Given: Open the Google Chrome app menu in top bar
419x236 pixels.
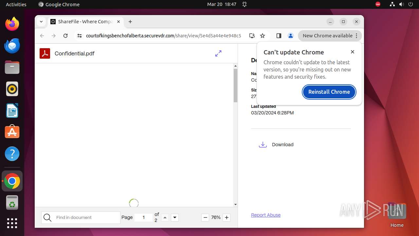Looking at the screenshot, I should [x=59, y=4].
